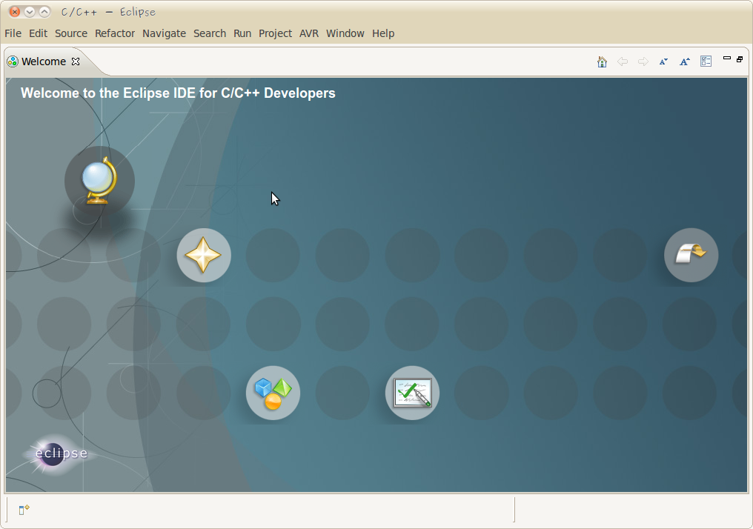The image size is (753, 529).
Task: Open the Overview section via the globe icon
Action: click(x=99, y=180)
